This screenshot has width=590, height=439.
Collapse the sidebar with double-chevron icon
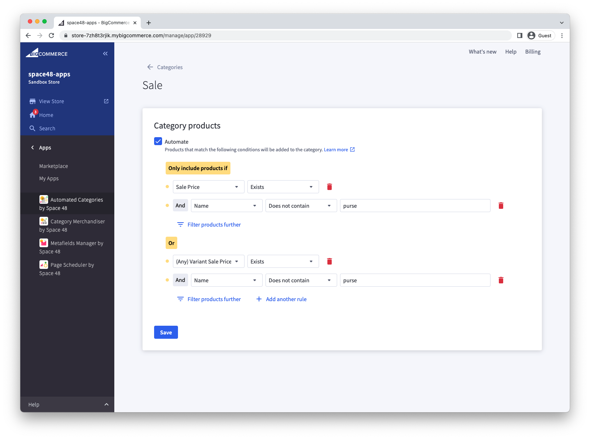click(105, 54)
